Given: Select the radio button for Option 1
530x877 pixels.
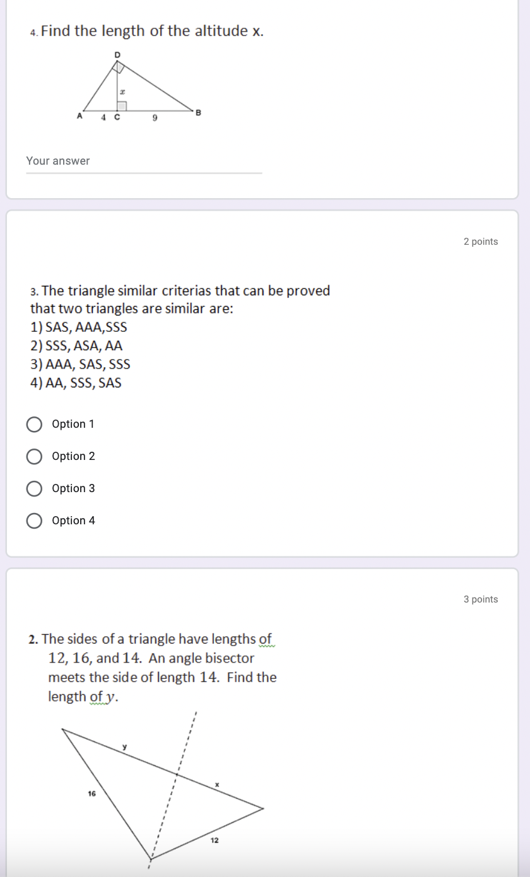Looking at the screenshot, I should tap(35, 424).
